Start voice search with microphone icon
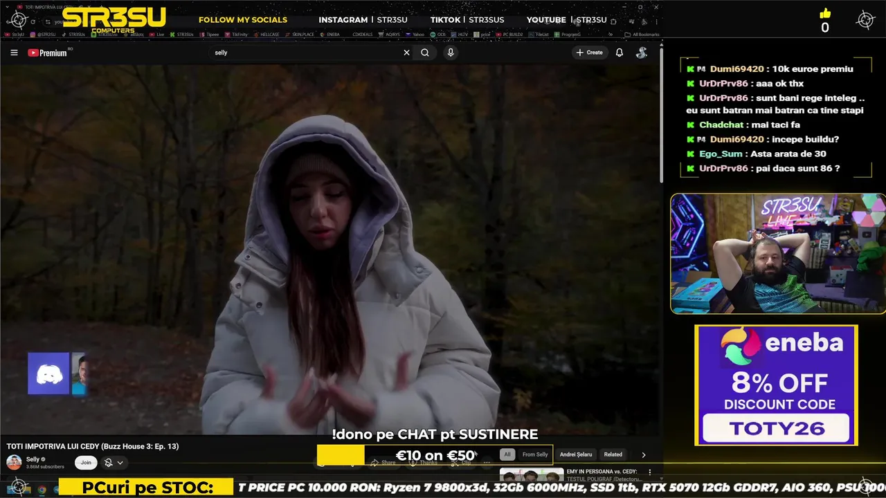This screenshot has width=886, height=498. coord(451,53)
